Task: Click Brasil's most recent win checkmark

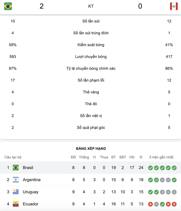Action: (x=174, y=168)
